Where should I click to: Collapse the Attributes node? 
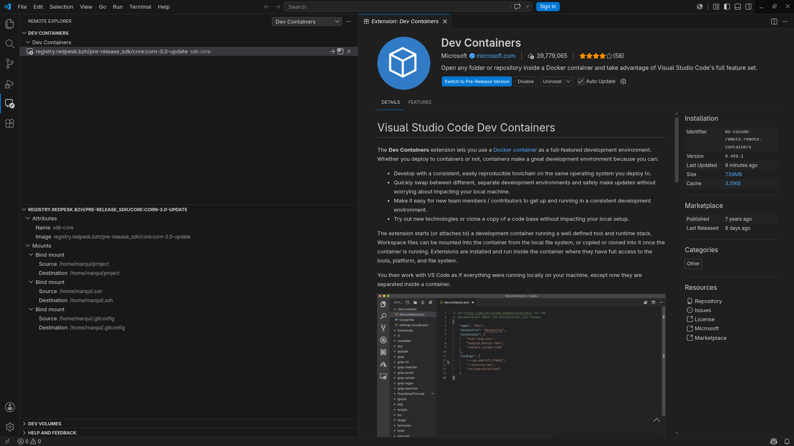click(28, 219)
